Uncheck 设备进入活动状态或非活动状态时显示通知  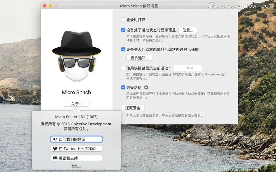pyautogui.click(x=123, y=49)
